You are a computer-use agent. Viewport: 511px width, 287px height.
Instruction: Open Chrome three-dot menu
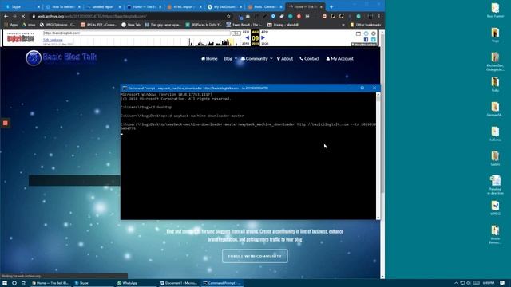click(379, 16)
